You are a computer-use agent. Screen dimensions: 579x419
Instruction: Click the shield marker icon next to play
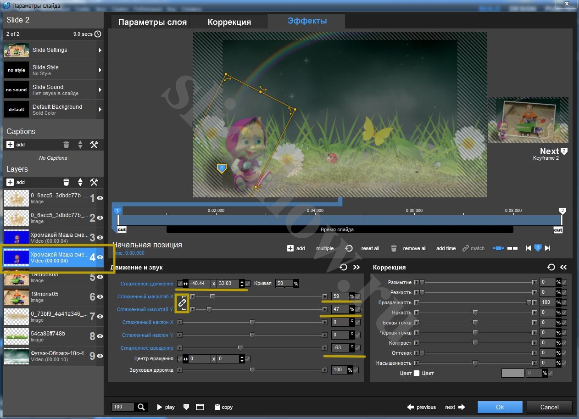pyautogui.click(x=186, y=407)
